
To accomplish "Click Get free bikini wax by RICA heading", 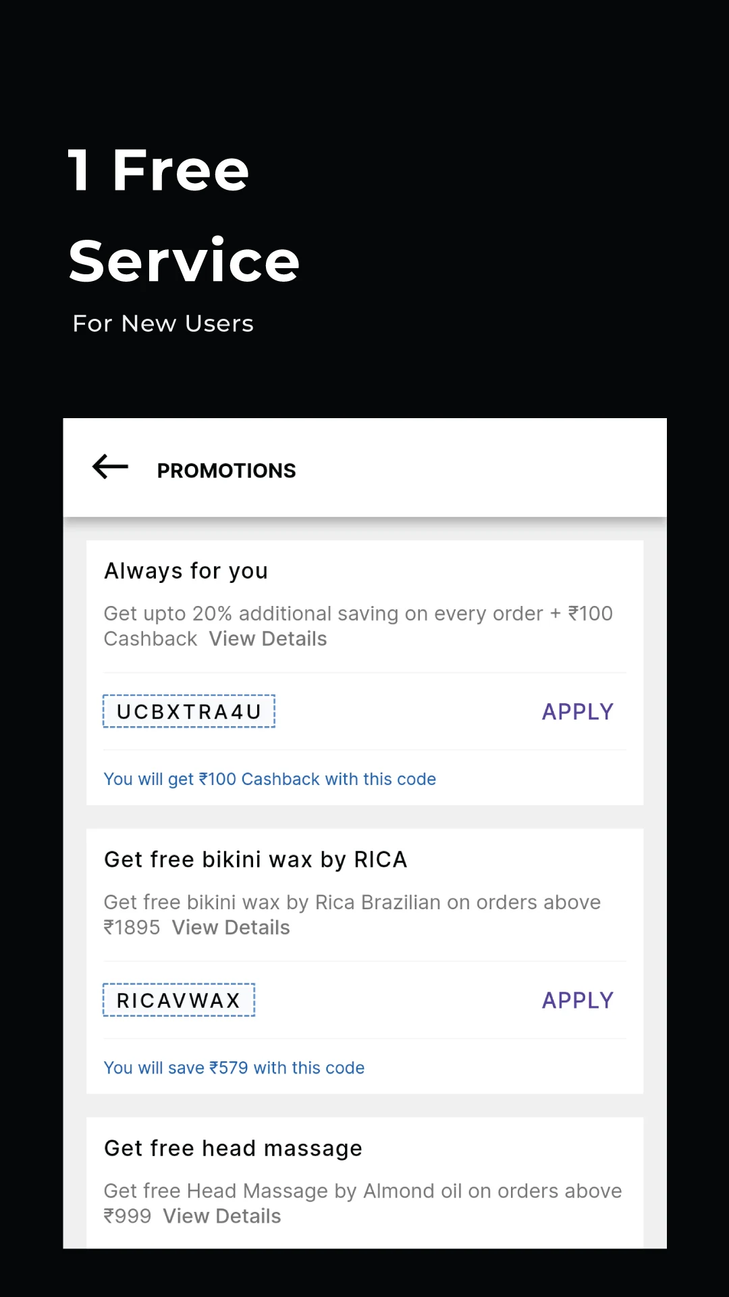I will [256, 859].
